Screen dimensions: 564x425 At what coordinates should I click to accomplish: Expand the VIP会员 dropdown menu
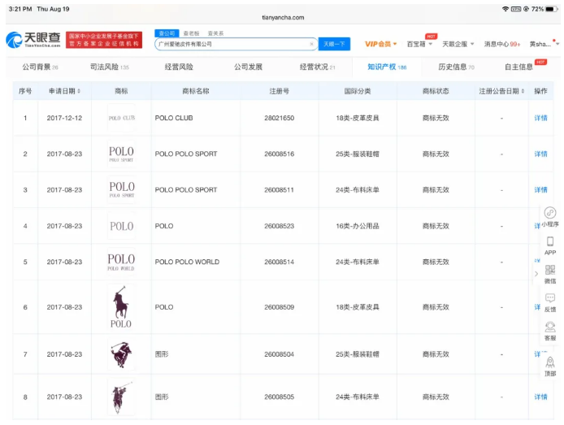point(380,44)
